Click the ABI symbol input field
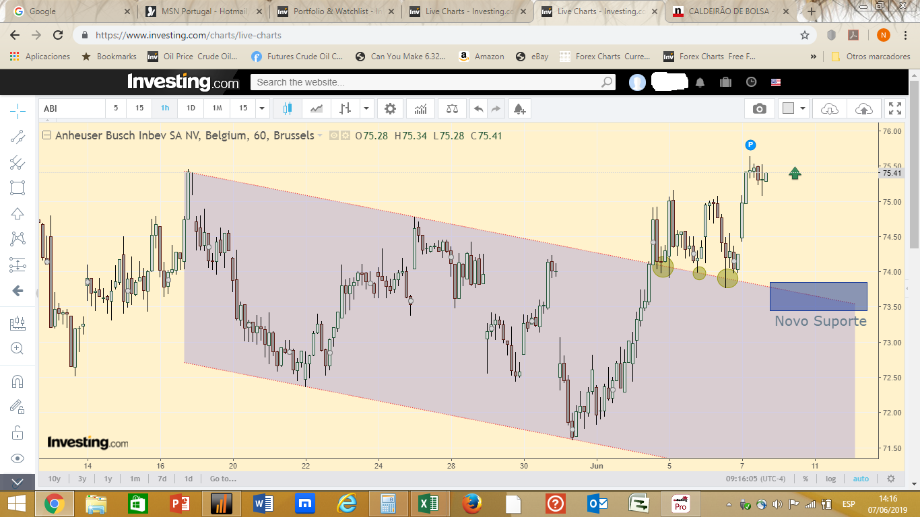The height and width of the screenshot is (517, 920). pos(72,108)
